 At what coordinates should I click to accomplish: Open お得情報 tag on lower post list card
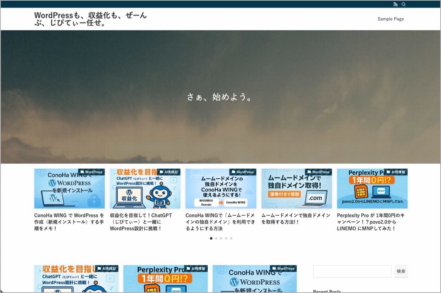196,269
